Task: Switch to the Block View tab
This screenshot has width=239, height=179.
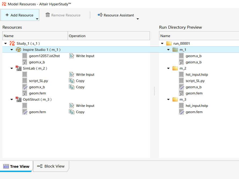Action: click(x=51, y=166)
